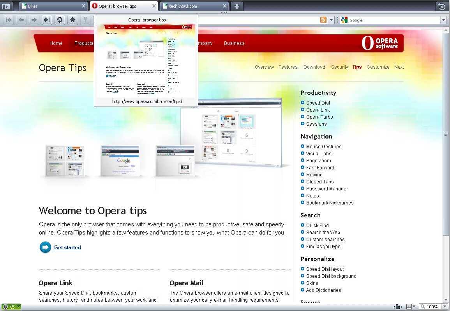Click the Google search engine icon
The image size is (450, 311).
344,20
